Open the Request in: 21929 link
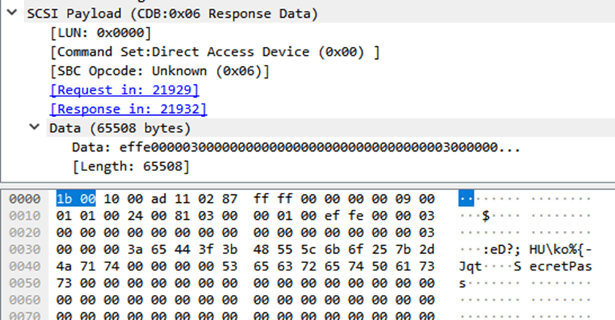Screen dimensions: 615x320 tap(124, 90)
